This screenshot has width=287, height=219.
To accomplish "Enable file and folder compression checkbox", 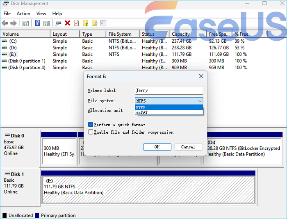I will [x=90, y=132].
